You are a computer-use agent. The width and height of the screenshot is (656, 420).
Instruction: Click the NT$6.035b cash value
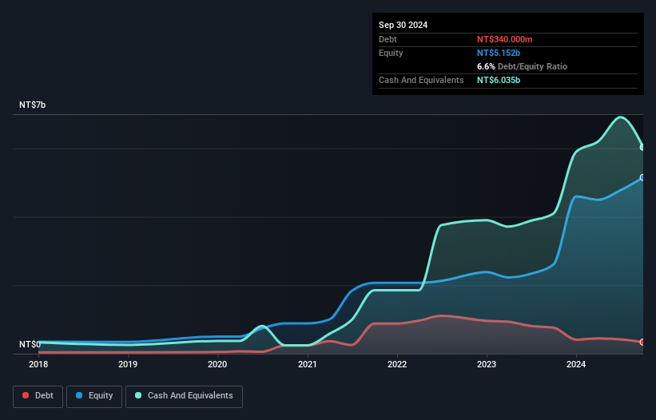point(499,80)
